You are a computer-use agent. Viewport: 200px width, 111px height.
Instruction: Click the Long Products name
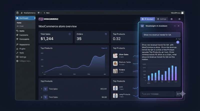click(x=124, y=94)
